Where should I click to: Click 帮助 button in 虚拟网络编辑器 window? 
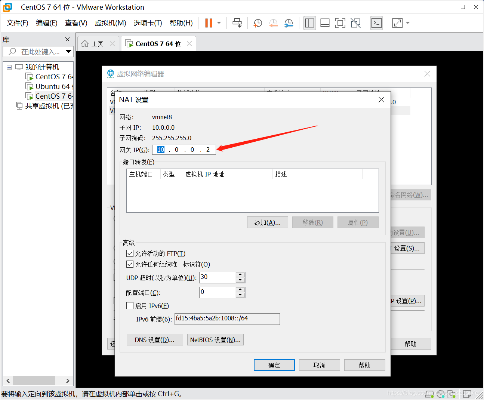point(410,344)
